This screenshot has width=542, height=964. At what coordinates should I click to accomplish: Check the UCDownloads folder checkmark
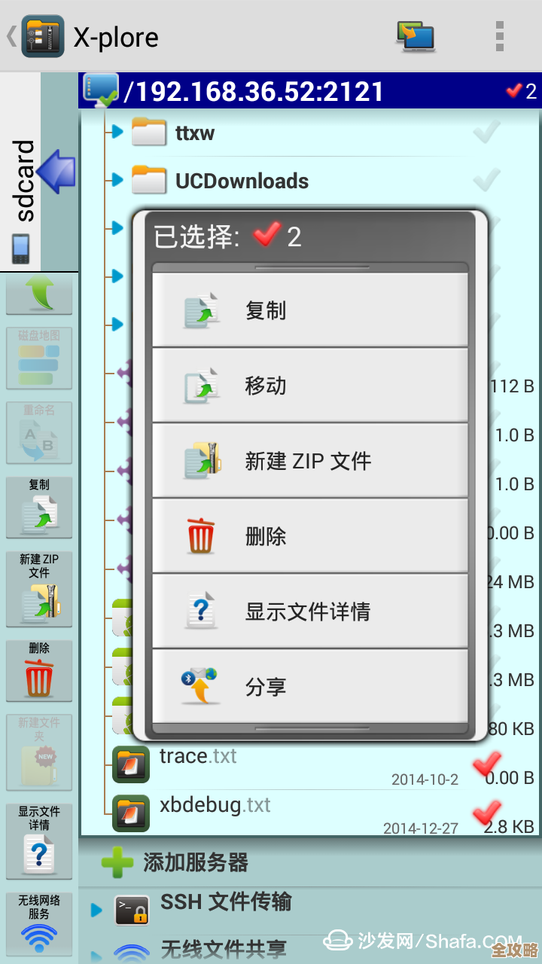point(487,181)
